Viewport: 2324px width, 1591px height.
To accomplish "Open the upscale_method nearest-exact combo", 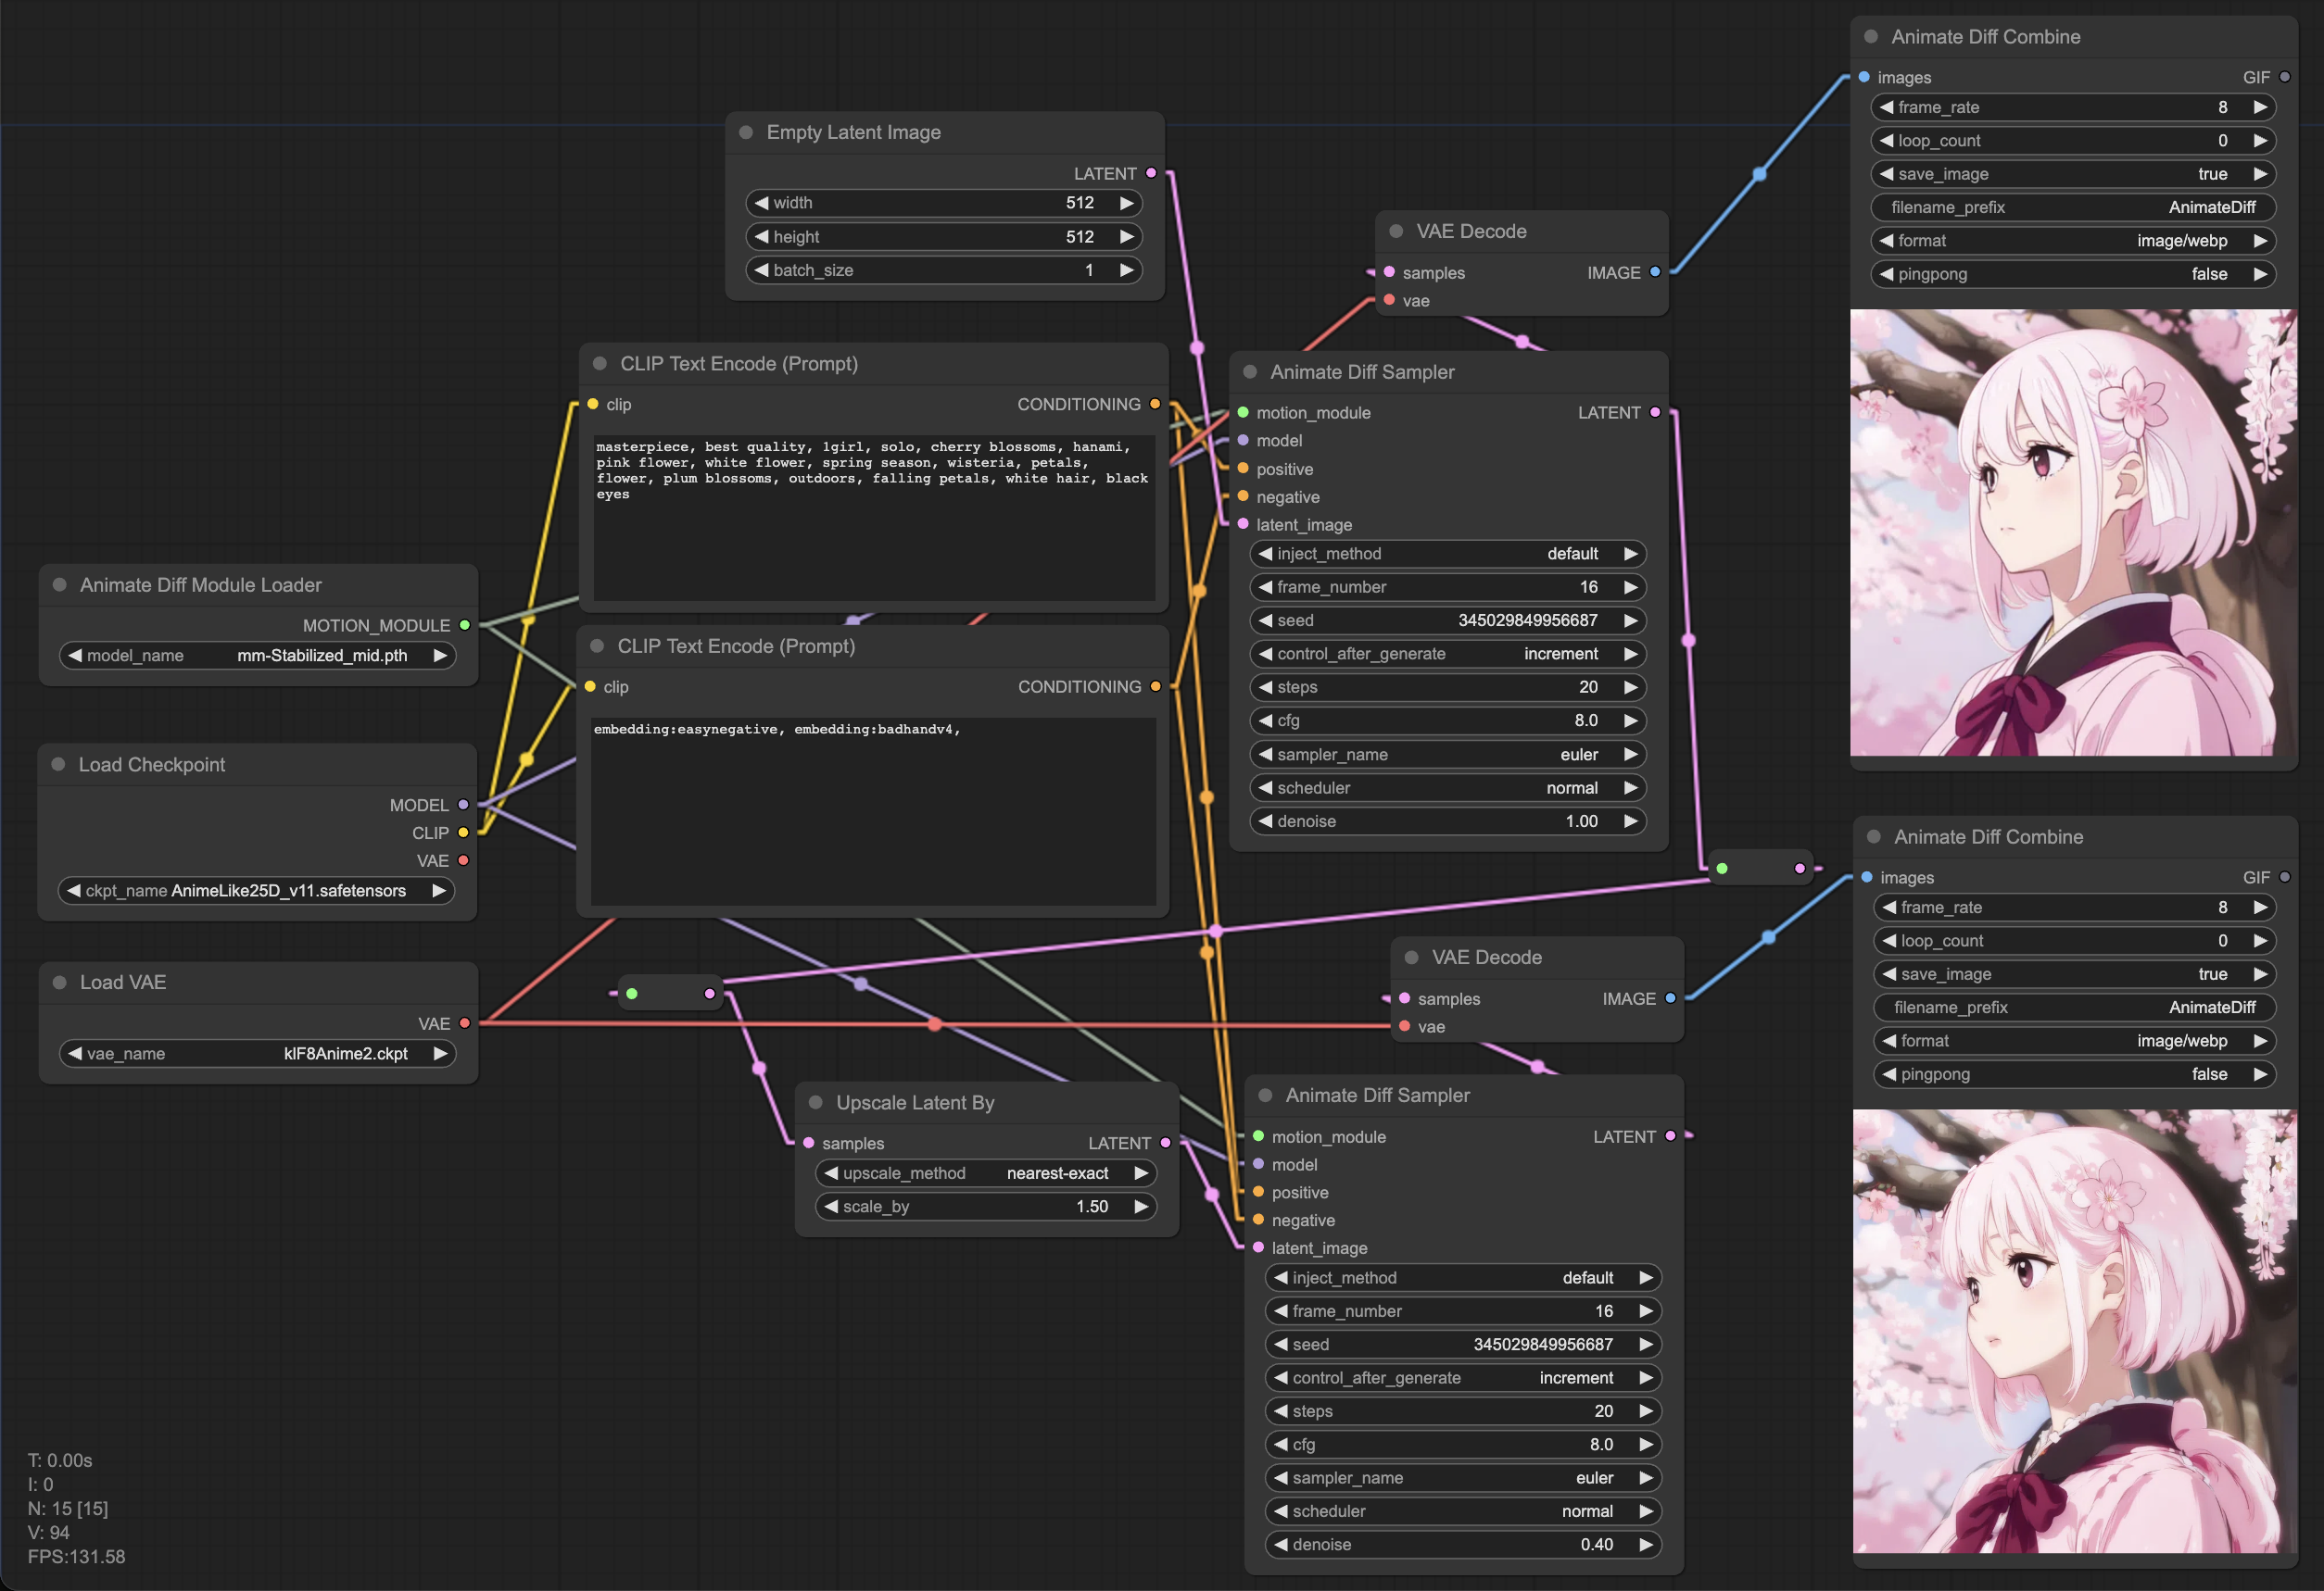I will tap(985, 1173).
